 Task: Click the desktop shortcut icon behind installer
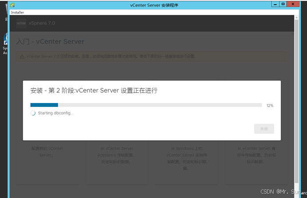point(5,39)
